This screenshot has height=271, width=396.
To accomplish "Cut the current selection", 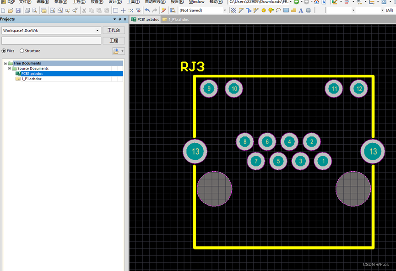I will (x=84, y=11).
